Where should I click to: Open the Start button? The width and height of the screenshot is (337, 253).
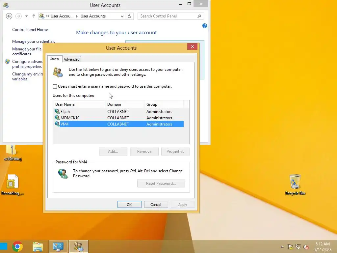click(x=4, y=246)
